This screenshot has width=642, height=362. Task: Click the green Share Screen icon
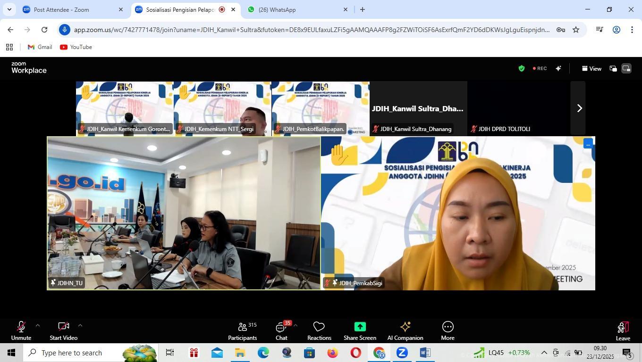[x=360, y=327]
